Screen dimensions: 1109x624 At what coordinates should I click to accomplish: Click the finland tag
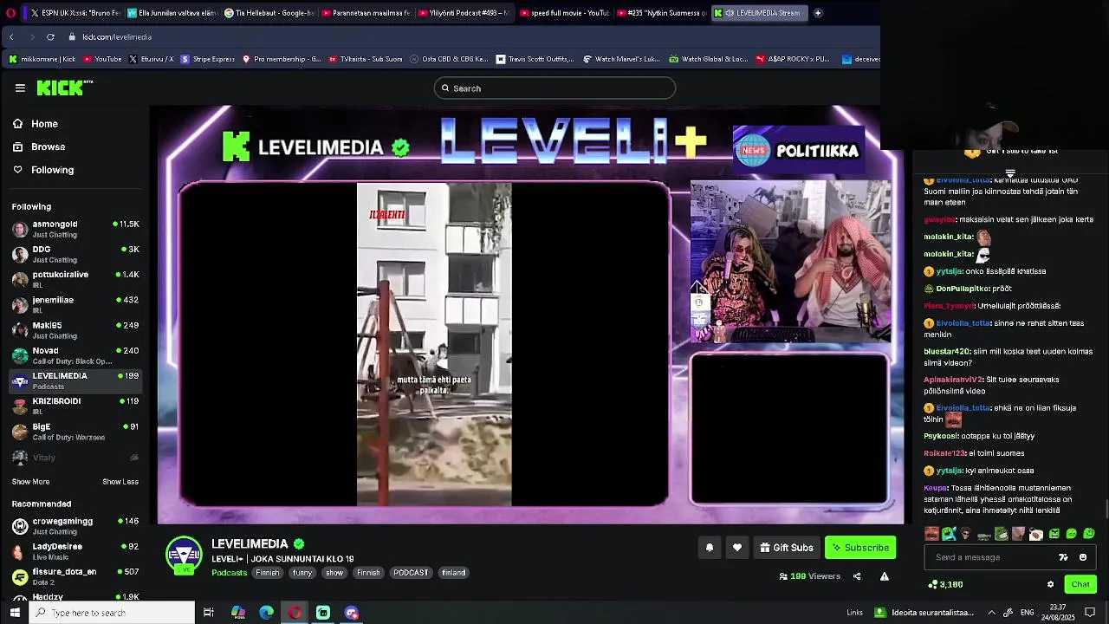click(x=453, y=573)
